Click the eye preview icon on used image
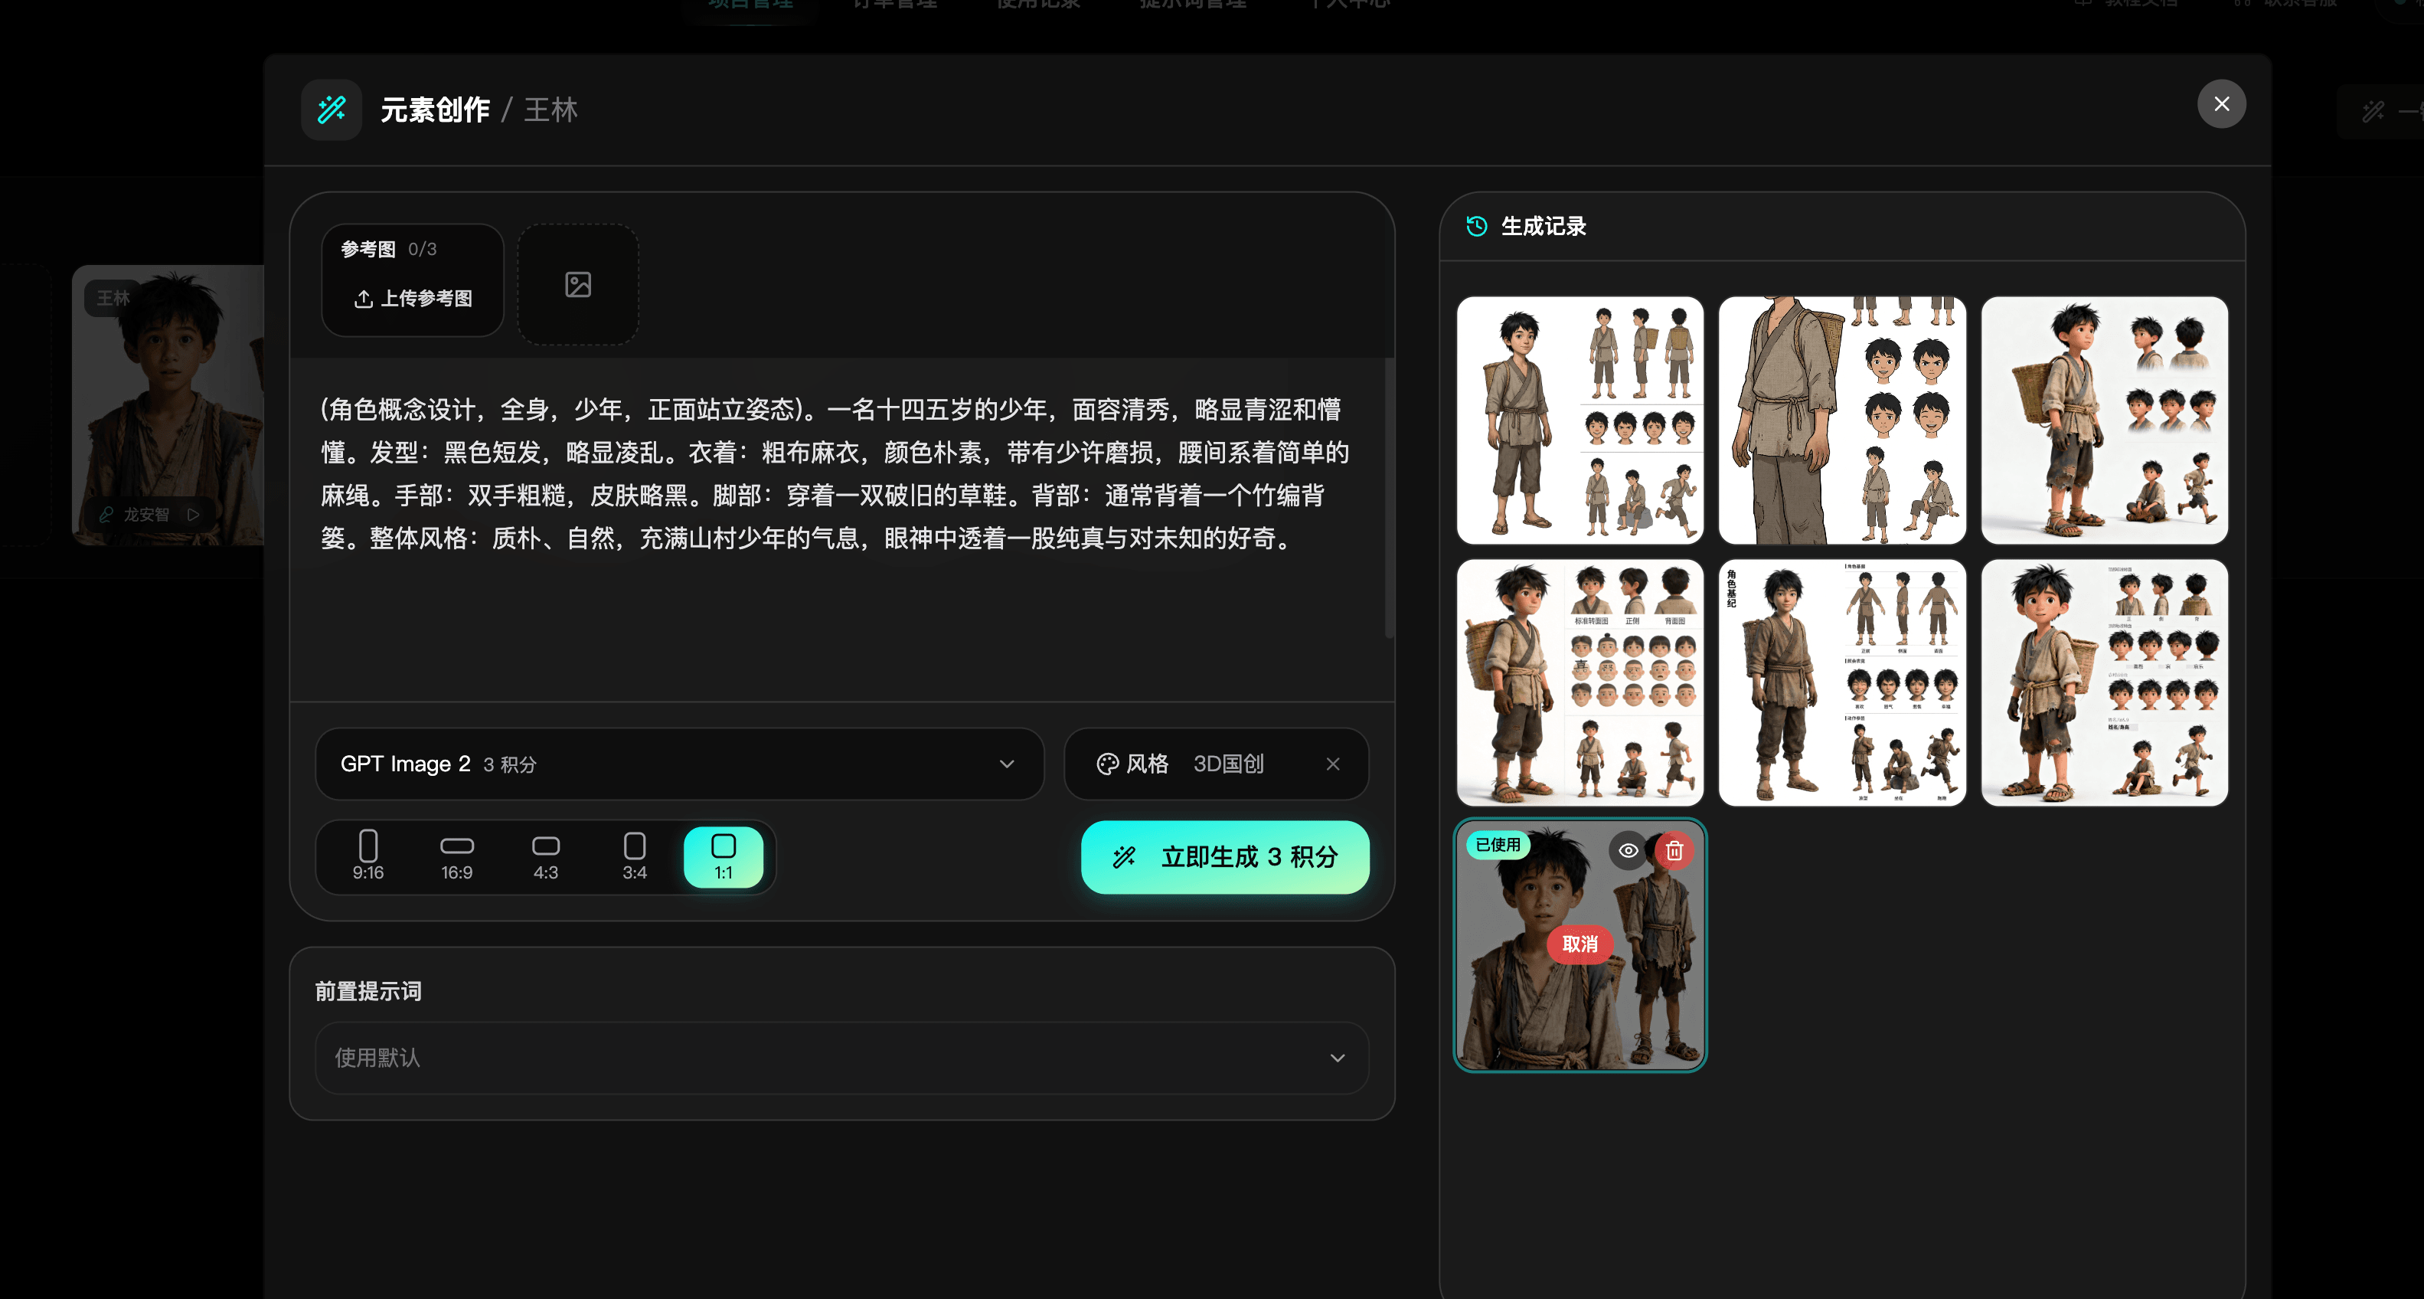Image resolution: width=2424 pixels, height=1299 pixels. click(1628, 850)
